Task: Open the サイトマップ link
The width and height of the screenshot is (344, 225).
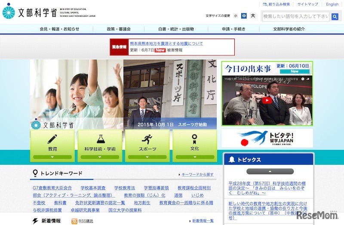Action: click(307, 4)
